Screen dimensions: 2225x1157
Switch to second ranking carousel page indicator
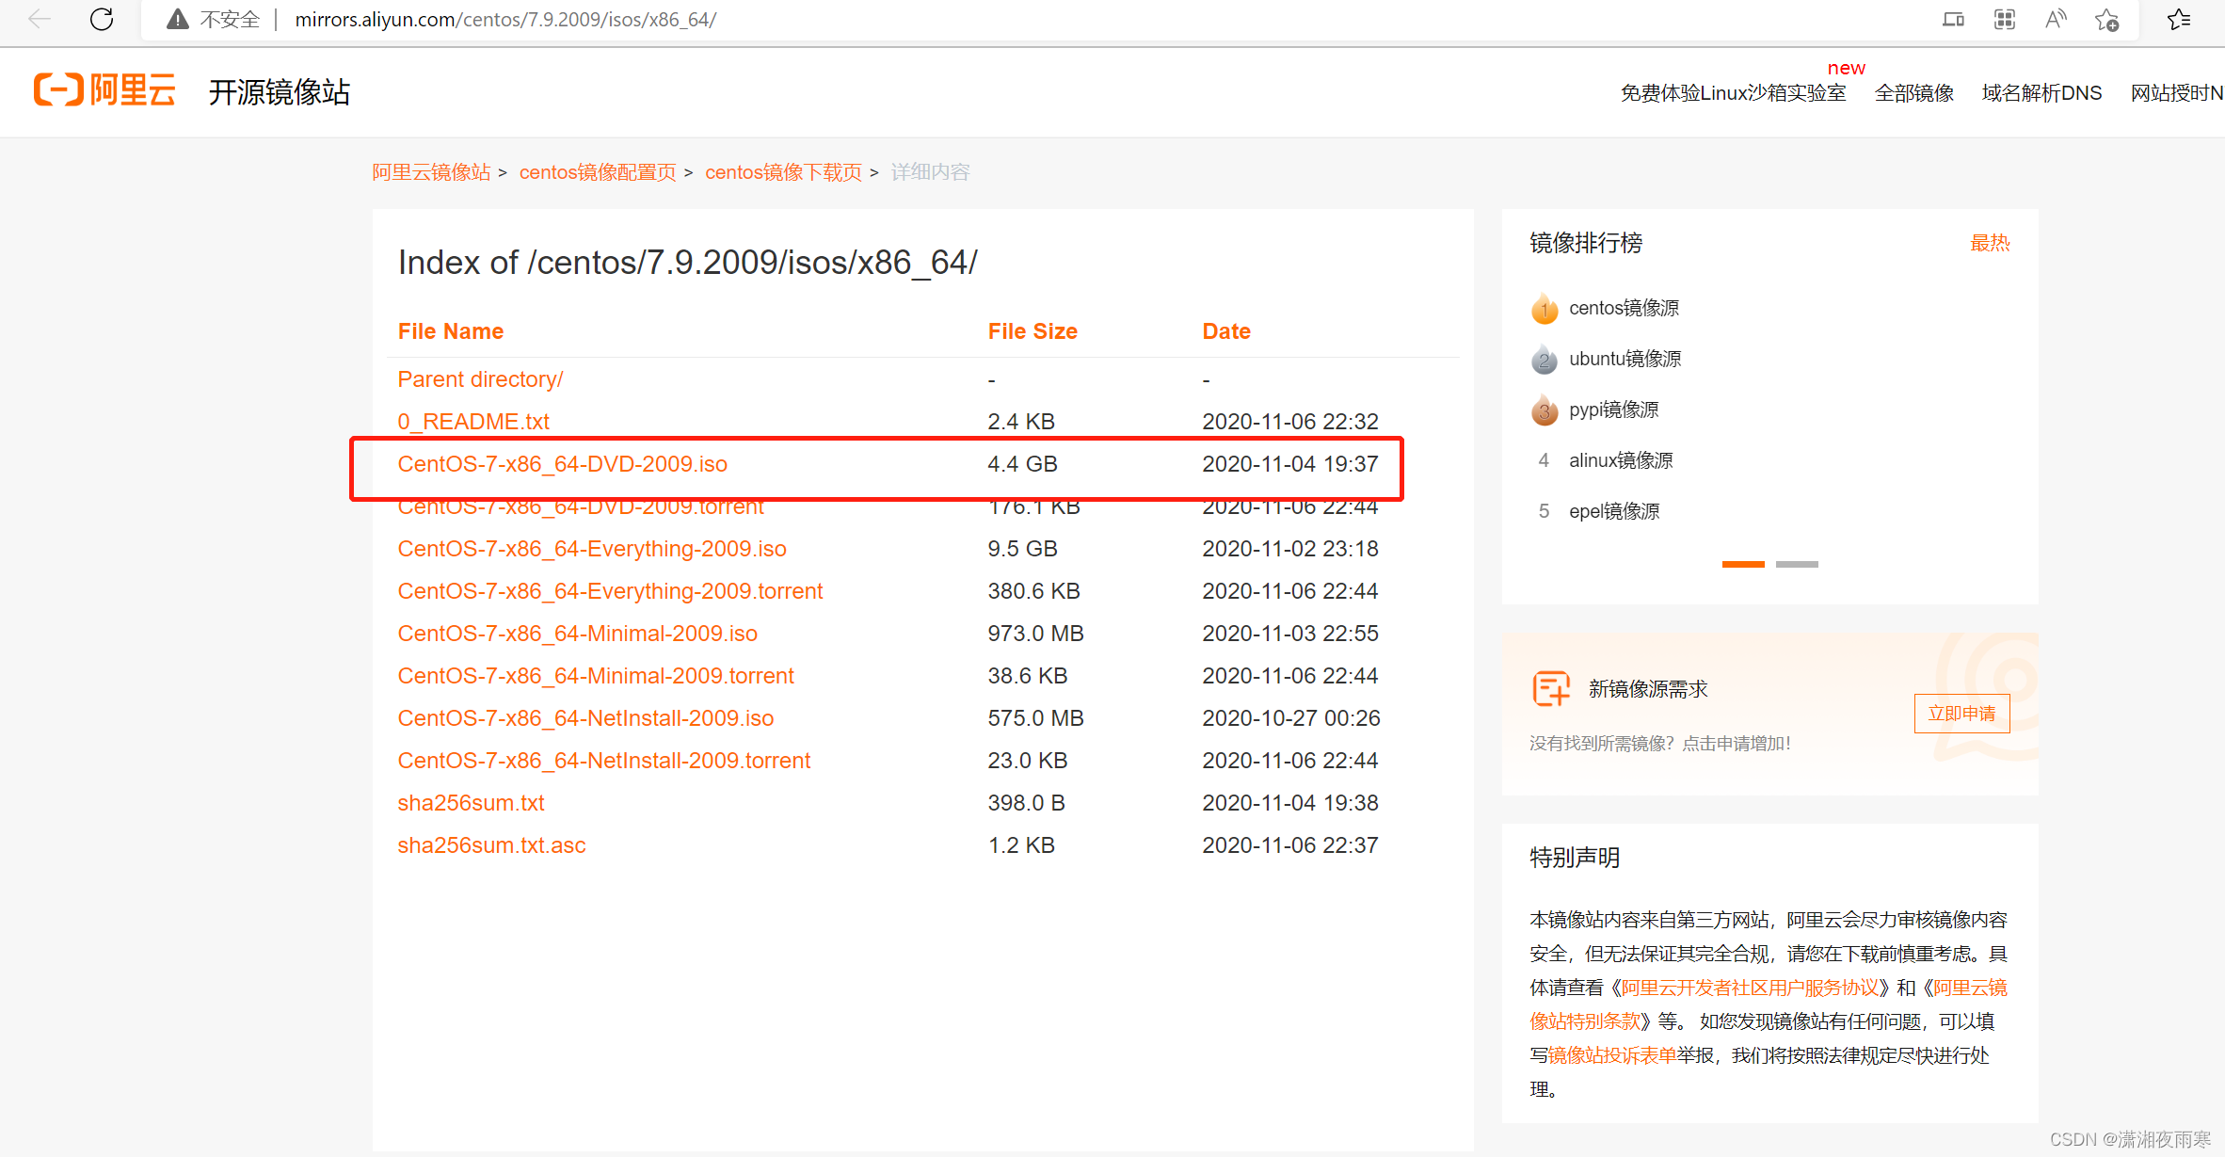pos(1797,564)
